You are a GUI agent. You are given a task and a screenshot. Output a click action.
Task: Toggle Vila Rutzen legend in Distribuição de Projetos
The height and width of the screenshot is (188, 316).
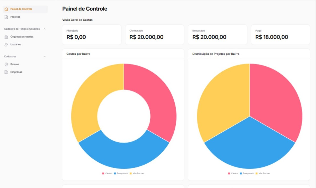click(x=264, y=174)
